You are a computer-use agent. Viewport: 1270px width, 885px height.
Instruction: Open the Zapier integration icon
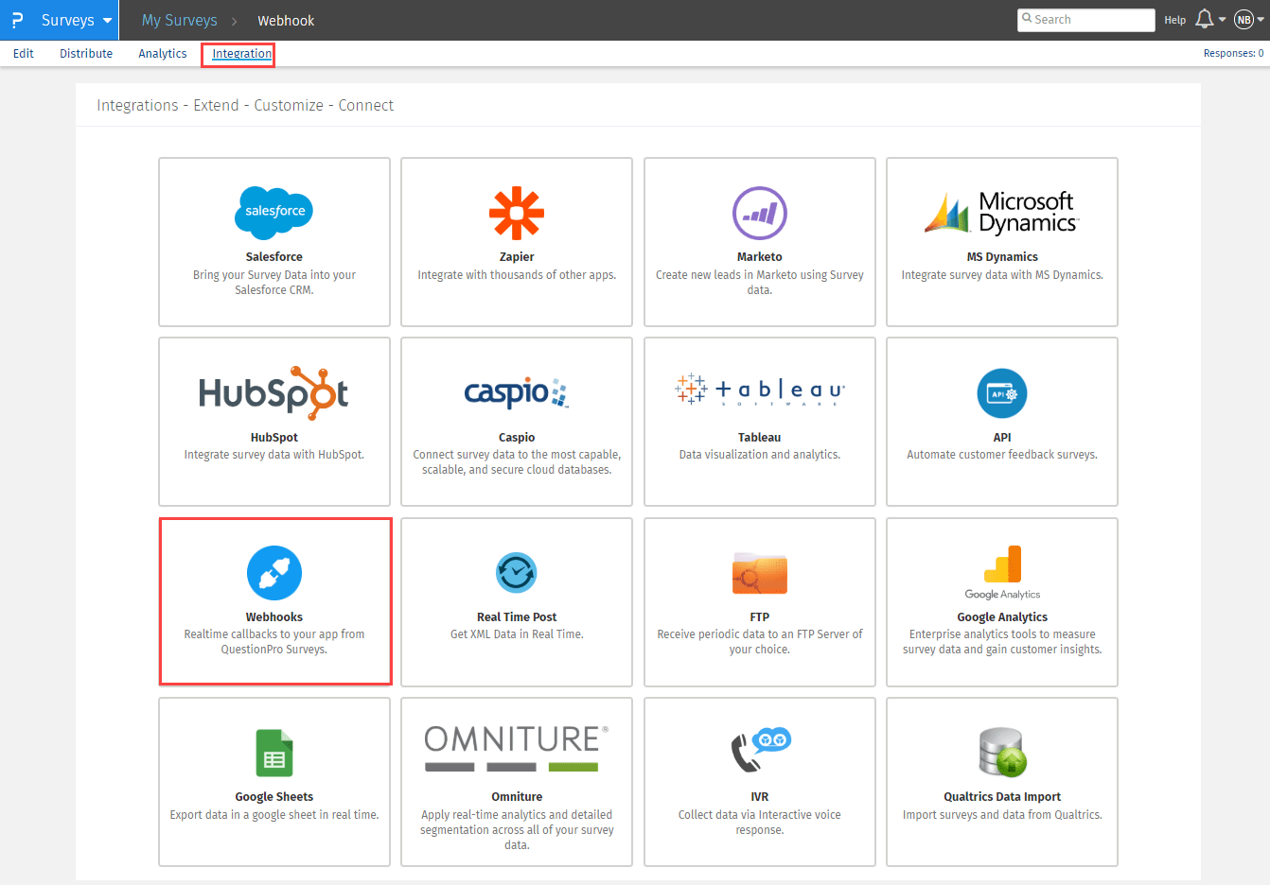(x=517, y=213)
